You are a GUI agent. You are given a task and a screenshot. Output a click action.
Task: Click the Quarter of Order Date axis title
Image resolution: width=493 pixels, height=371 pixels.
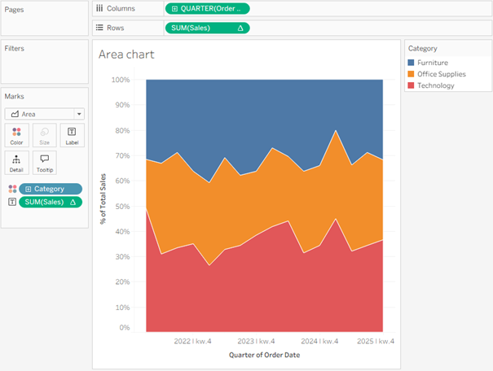[264, 355]
